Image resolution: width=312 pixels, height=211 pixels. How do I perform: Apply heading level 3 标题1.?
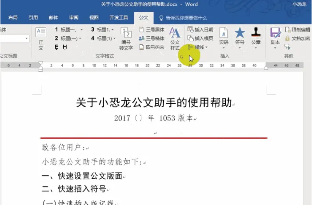click(100, 30)
